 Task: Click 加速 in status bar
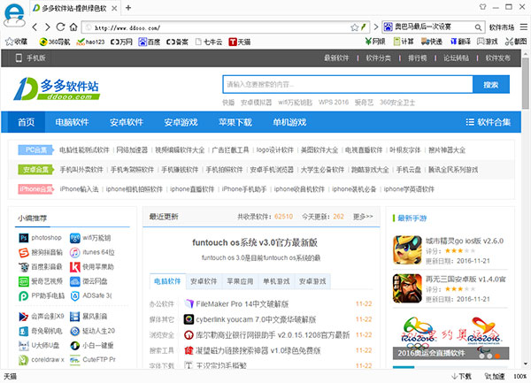click(x=495, y=376)
